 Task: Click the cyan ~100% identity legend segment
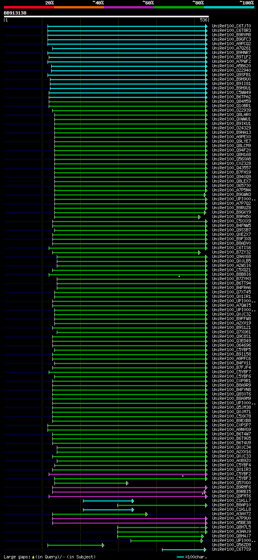[229, 7]
